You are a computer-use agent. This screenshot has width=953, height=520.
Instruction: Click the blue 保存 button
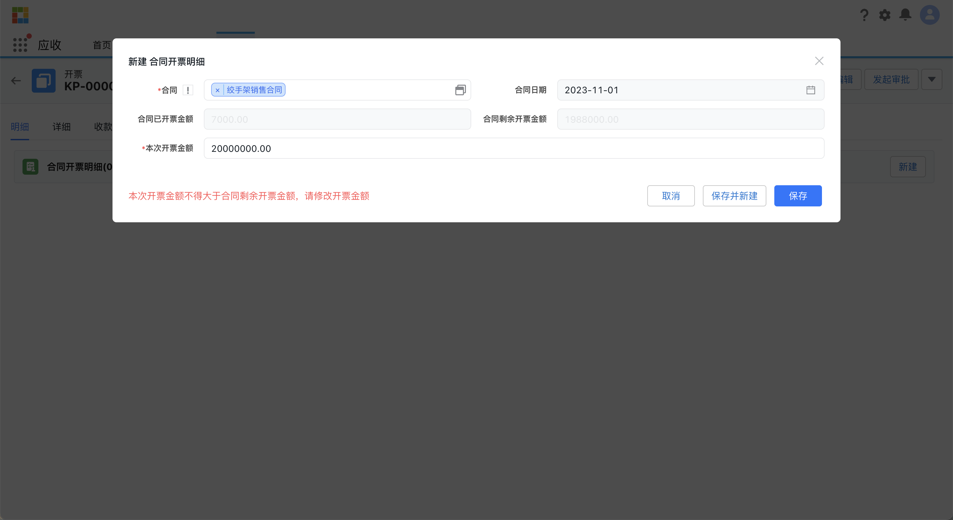tap(798, 195)
